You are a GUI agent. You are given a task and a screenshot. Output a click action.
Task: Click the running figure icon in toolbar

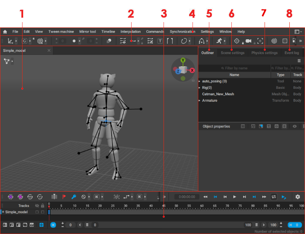(219, 41)
